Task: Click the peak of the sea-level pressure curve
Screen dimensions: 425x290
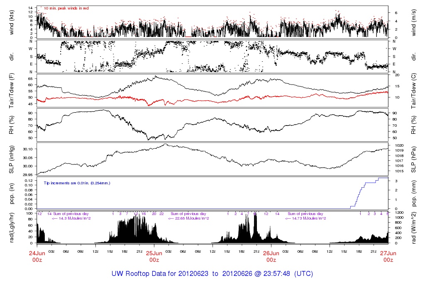Action: click(x=165, y=144)
